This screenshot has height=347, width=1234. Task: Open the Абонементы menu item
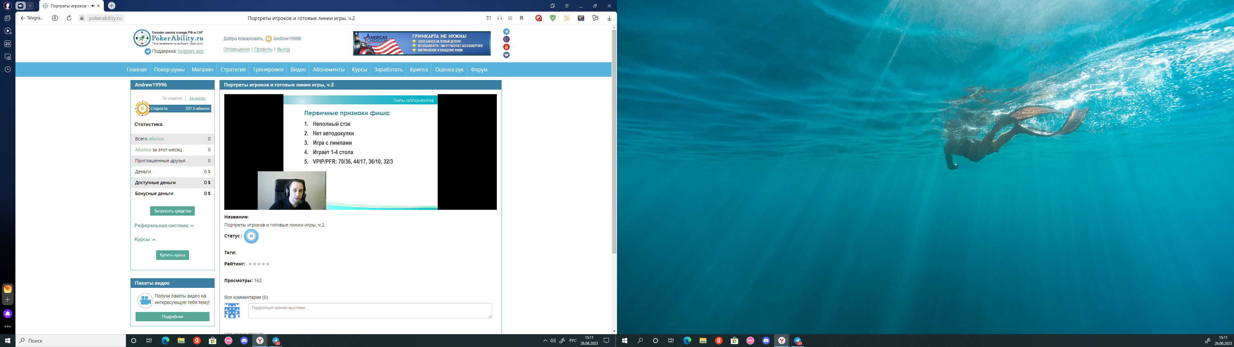tap(329, 69)
